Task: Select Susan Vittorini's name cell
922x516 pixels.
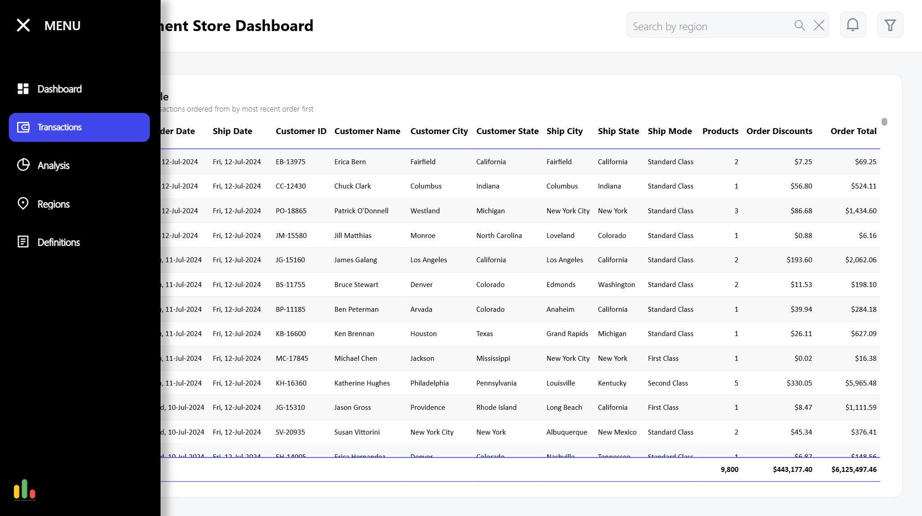Action: pos(357,432)
